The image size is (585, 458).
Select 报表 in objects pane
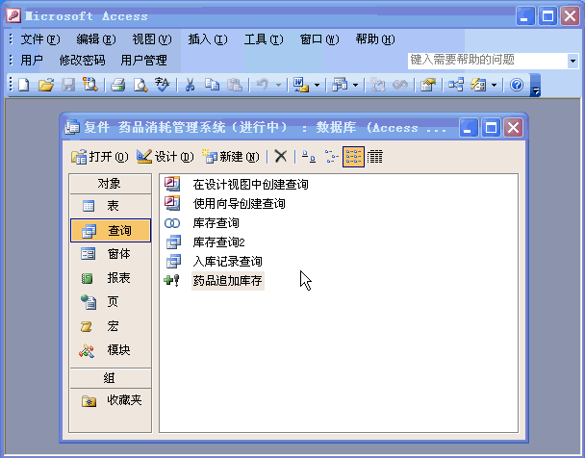[110, 278]
